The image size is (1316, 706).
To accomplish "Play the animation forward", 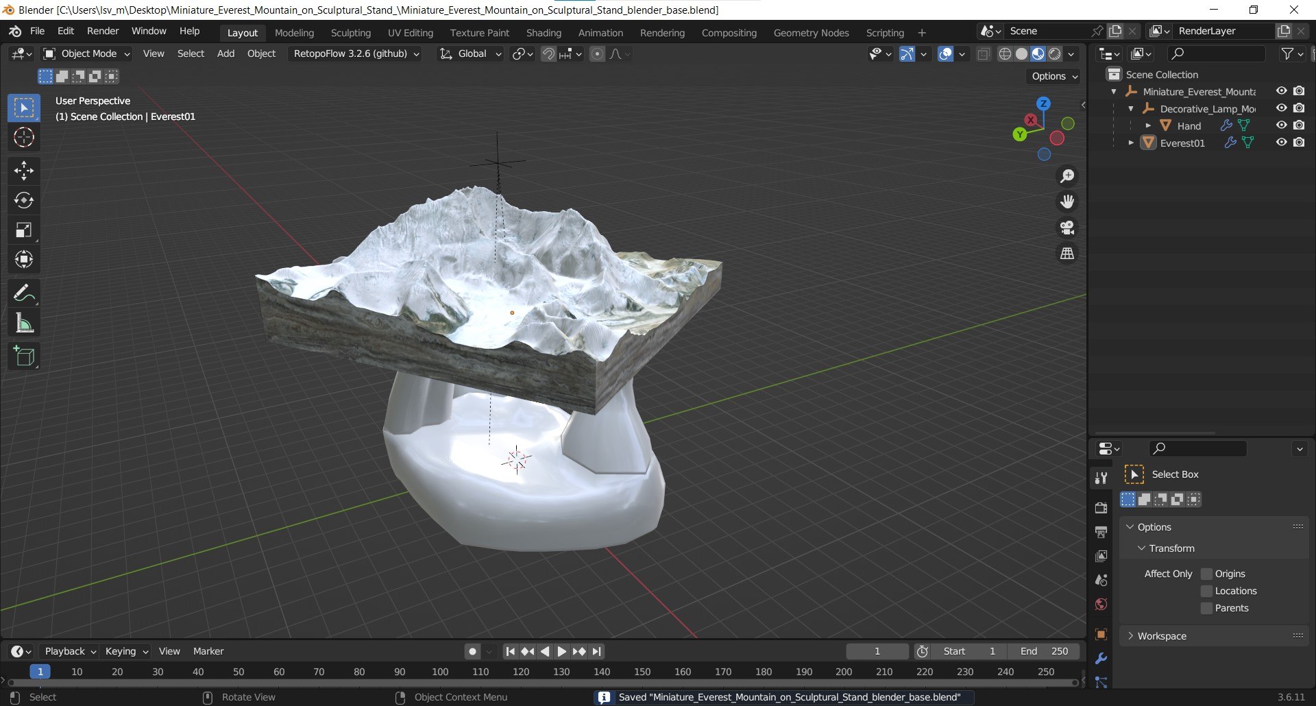I will click(x=561, y=651).
